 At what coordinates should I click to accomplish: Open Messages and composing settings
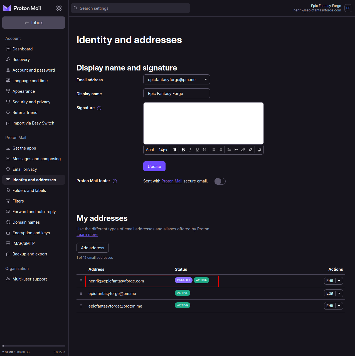(x=34, y=159)
